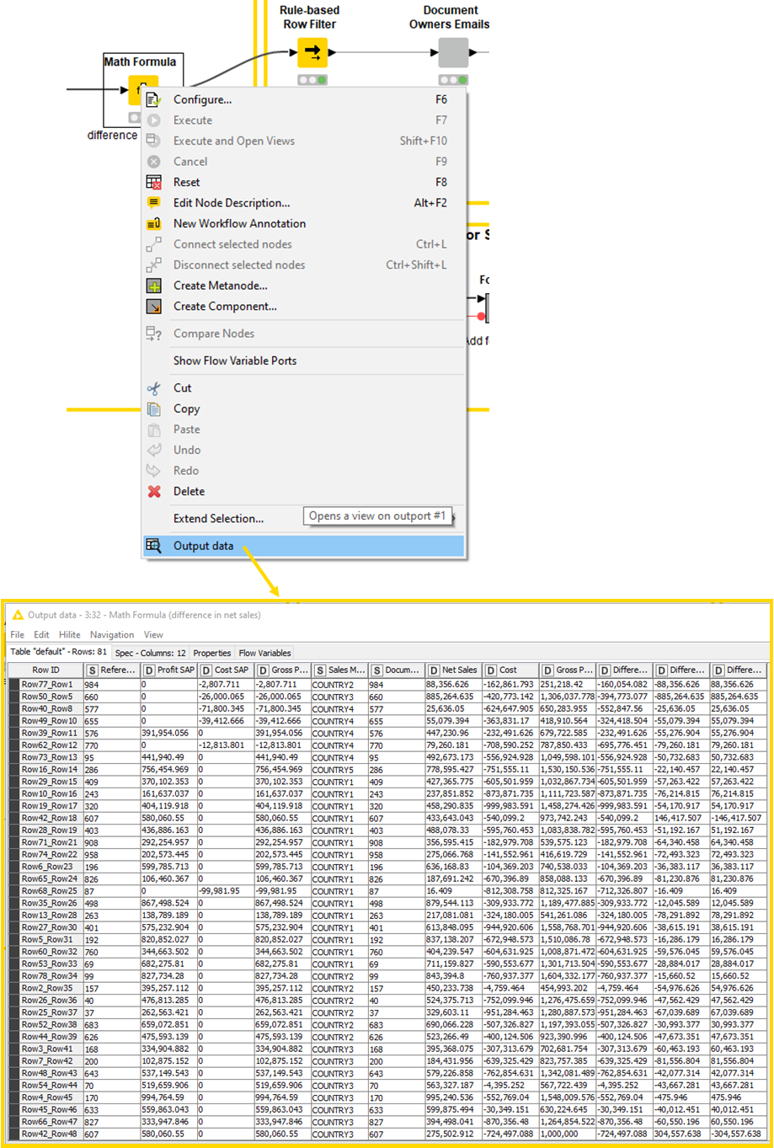This screenshot has height=1148, width=774.
Task: Click the Configure gear-check icon in context menu
Action: click(153, 99)
